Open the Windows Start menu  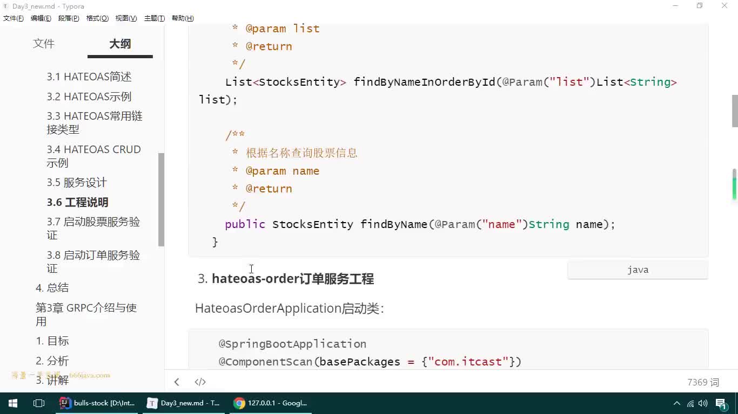tap(13, 403)
